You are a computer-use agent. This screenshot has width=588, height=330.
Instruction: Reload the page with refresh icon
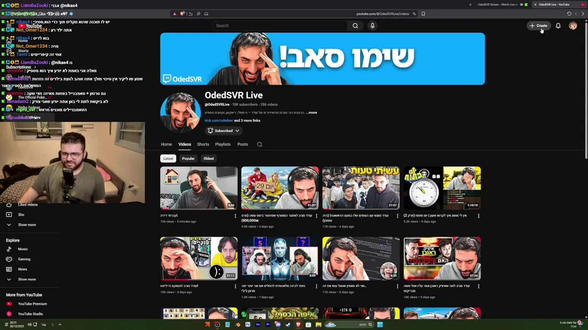(x=569, y=14)
